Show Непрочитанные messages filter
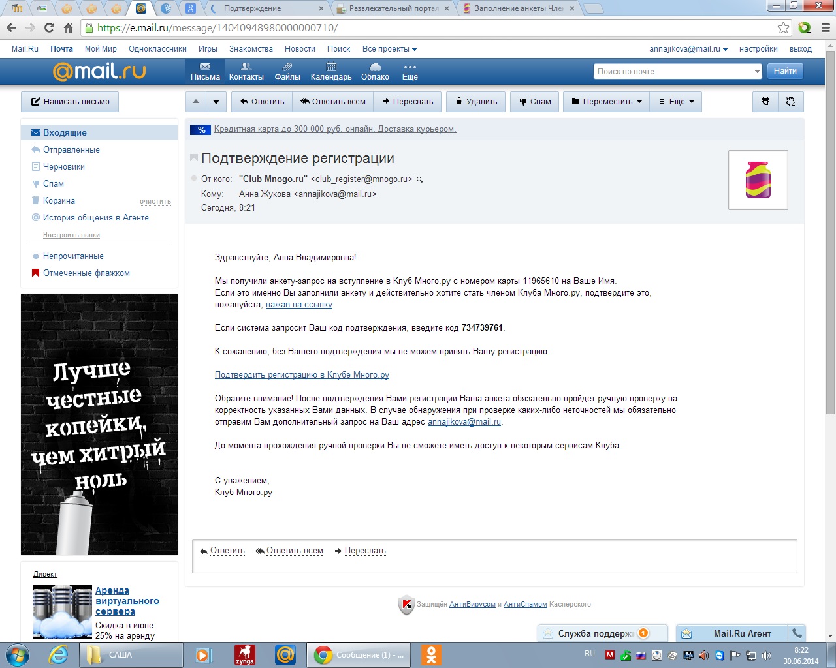The height and width of the screenshot is (668, 836). tap(73, 256)
